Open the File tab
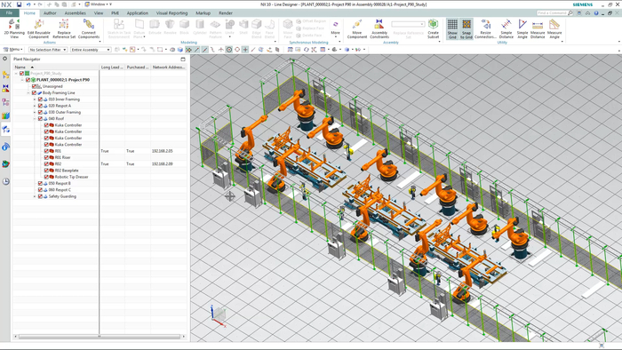This screenshot has height=350, width=622. [x=9, y=13]
